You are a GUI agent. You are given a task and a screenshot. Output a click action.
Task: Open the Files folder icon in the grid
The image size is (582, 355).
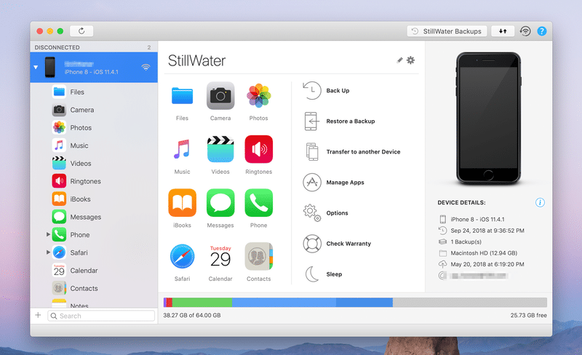[x=183, y=96]
